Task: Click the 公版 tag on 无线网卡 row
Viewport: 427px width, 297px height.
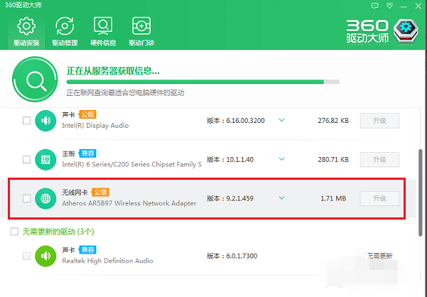Action: pyautogui.click(x=100, y=192)
